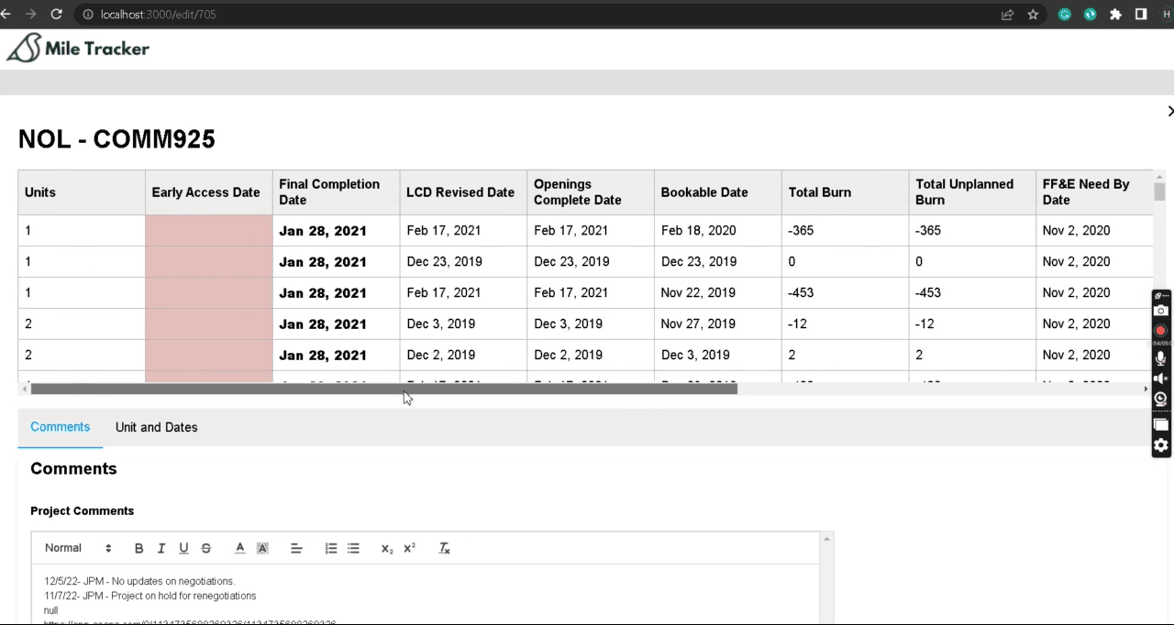This screenshot has height=625, width=1174.
Task: Open recorder window selection icon
Action: tap(1161, 424)
